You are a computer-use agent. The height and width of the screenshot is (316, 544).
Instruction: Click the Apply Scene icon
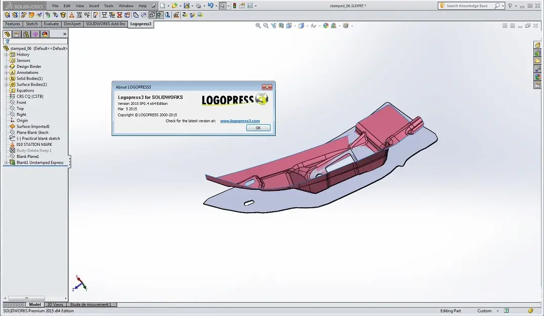(x=334, y=26)
